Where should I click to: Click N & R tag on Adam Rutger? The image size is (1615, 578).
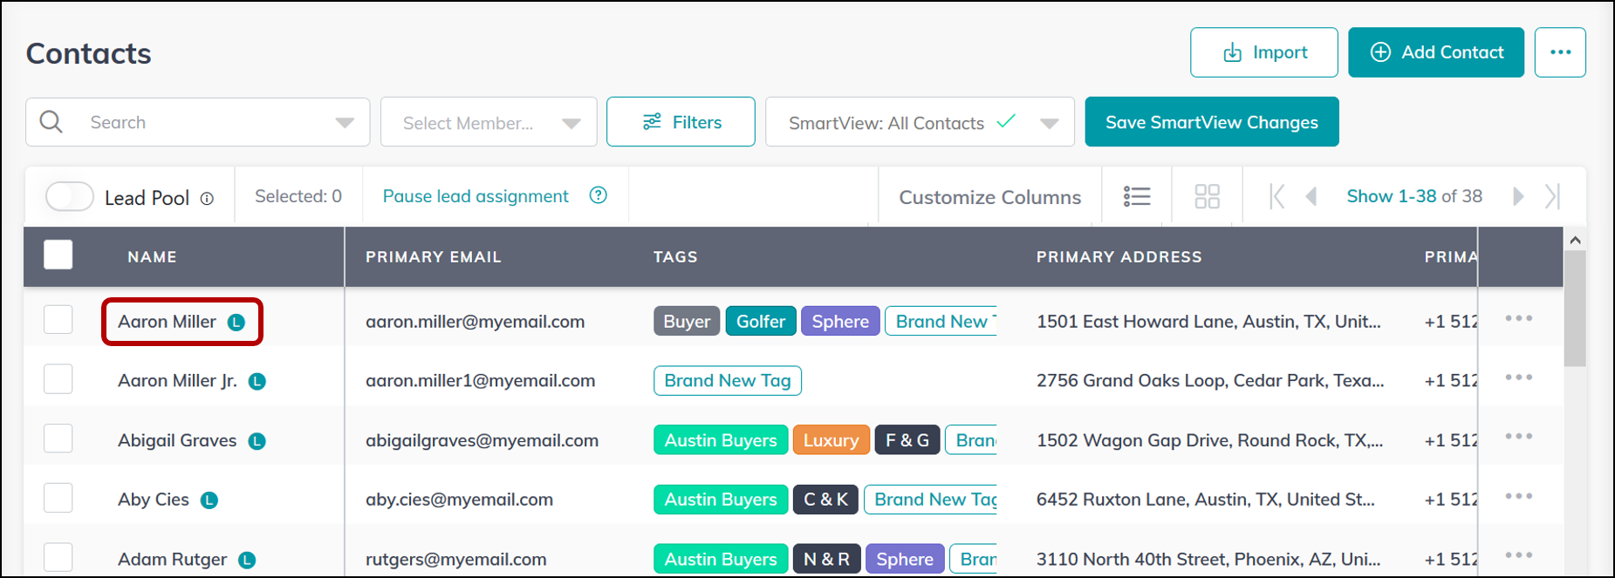pos(826,559)
